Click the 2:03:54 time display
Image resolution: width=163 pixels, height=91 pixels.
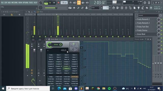click(99, 3)
